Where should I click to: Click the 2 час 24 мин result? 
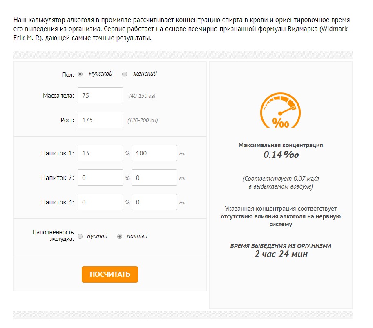[x=281, y=254]
